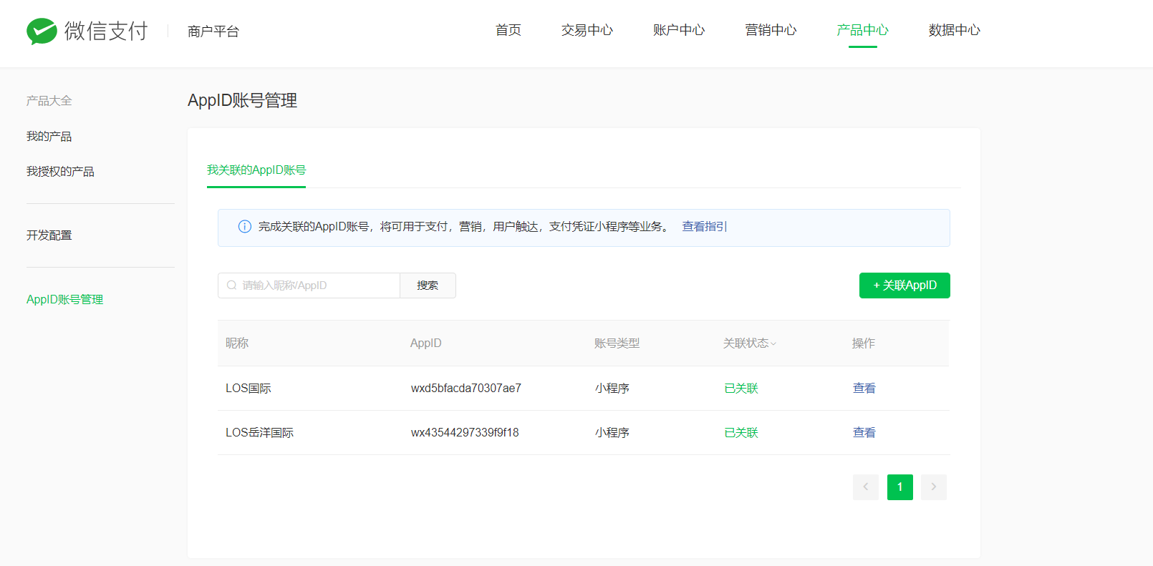
Task: Open the 首页 navigation tab
Action: (x=508, y=30)
